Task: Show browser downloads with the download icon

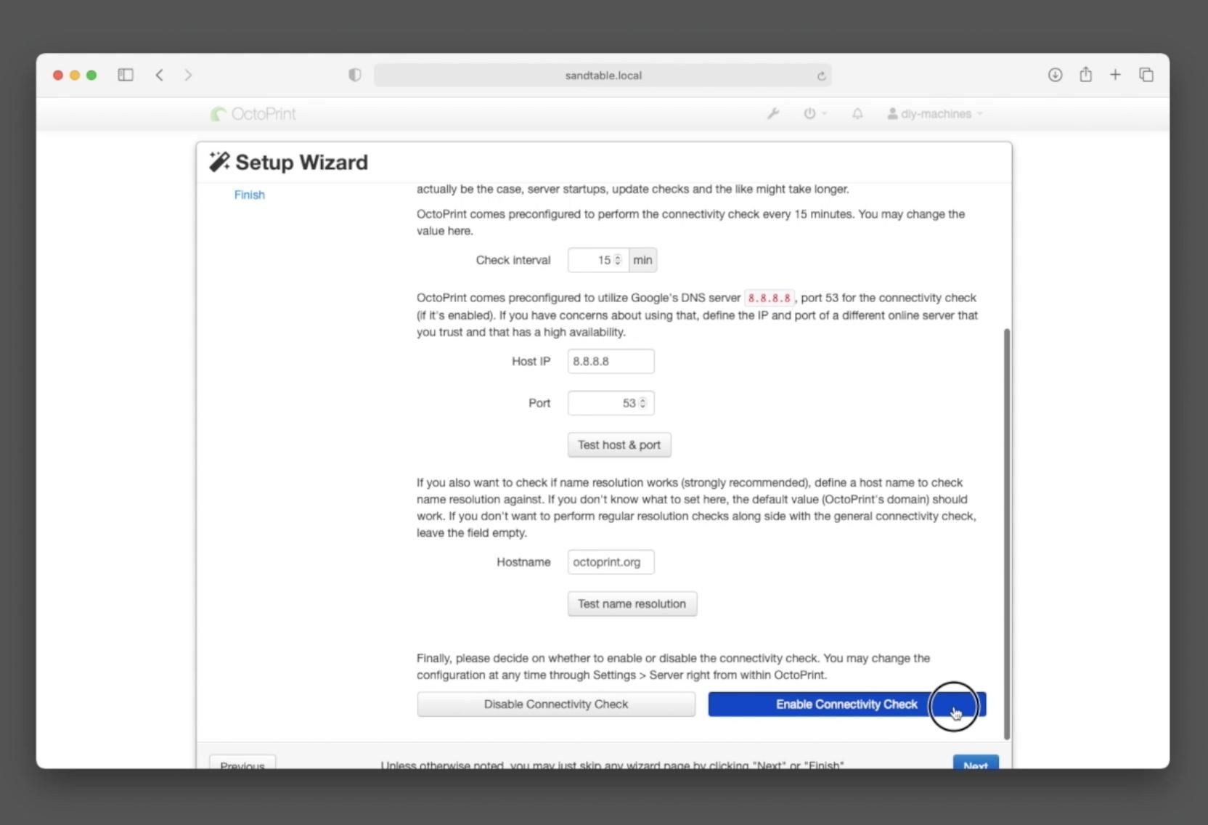Action: [x=1054, y=75]
